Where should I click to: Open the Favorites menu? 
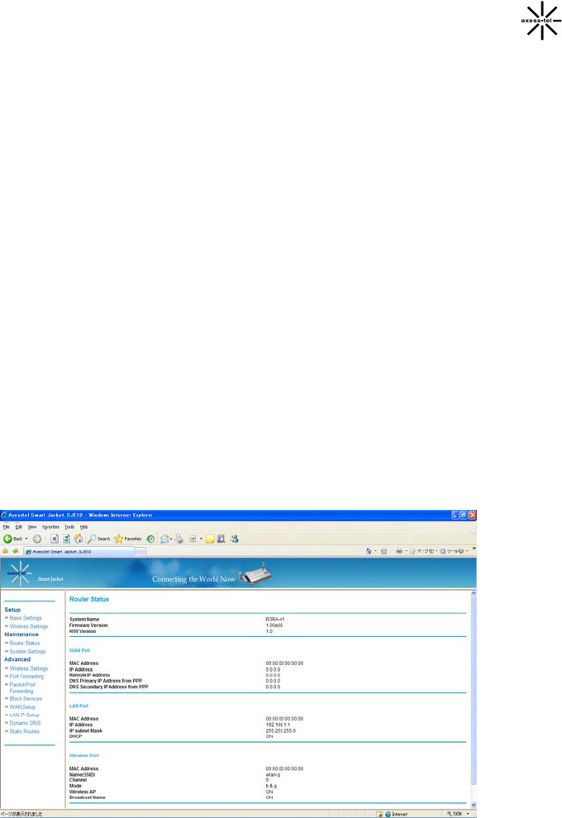click(x=50, y=527)
